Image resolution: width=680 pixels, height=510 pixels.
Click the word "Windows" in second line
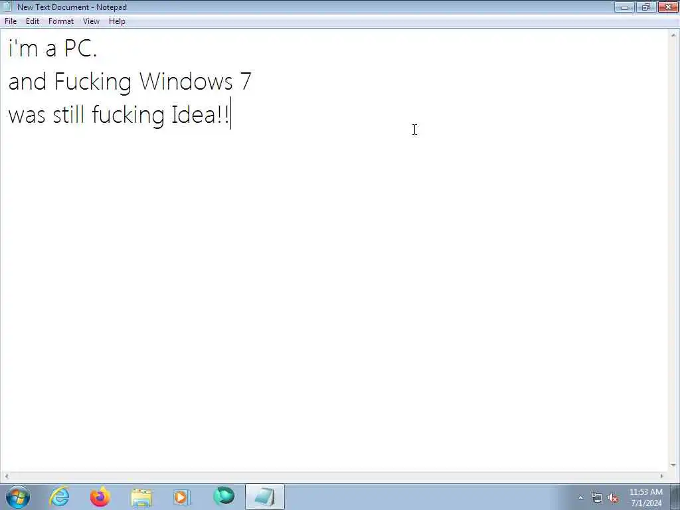(x=186, y=81)
